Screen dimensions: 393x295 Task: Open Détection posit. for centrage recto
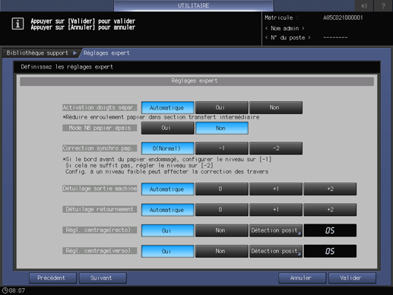276,230
